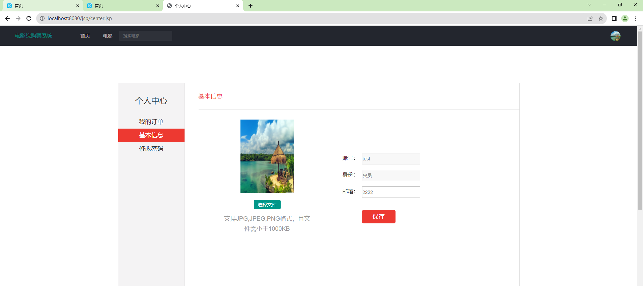This screenshot has width=643, height=286.
Task: Open 我的订单 in the sidebar
Action: pyautogui.click(x=151, y=122)
